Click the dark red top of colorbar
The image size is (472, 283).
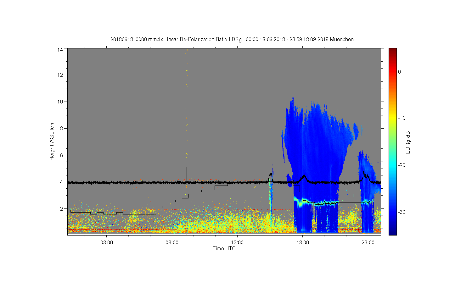click(392, 50)
